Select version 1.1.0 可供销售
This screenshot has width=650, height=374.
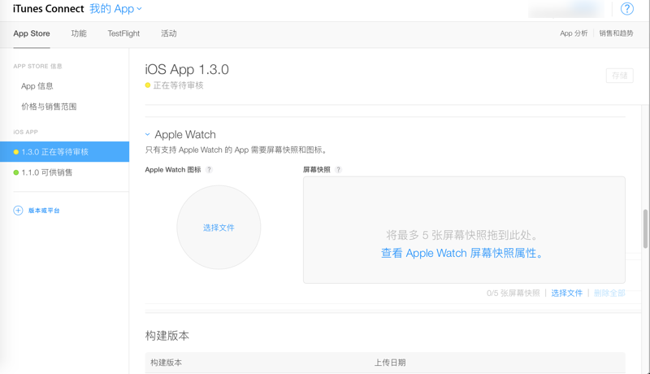point(47,172)
